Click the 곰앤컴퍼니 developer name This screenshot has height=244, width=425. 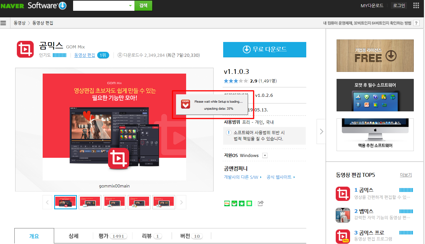pos(236,168)
